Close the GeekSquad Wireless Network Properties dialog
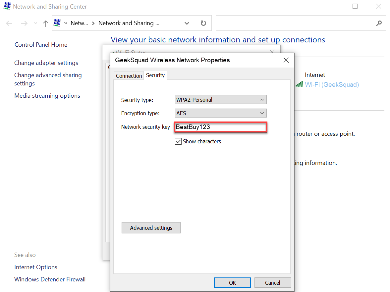 [286, 60]
